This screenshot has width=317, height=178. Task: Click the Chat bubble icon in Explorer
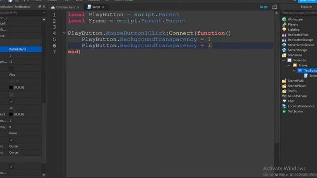pyautogui.click(x=284, y=101)
